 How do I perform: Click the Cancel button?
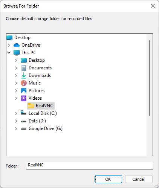[139, 179]
